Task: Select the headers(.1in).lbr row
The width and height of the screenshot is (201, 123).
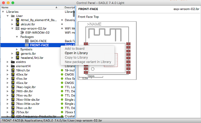Action: click(38, 58)
